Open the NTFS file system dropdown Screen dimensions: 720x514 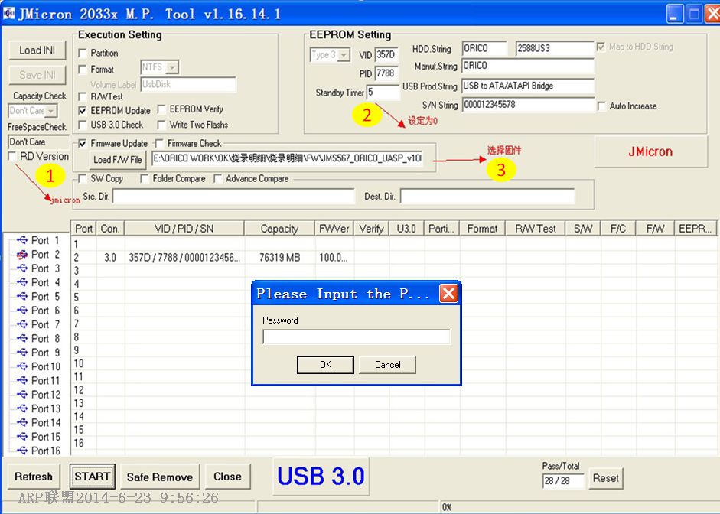click(x=171, y=67)
